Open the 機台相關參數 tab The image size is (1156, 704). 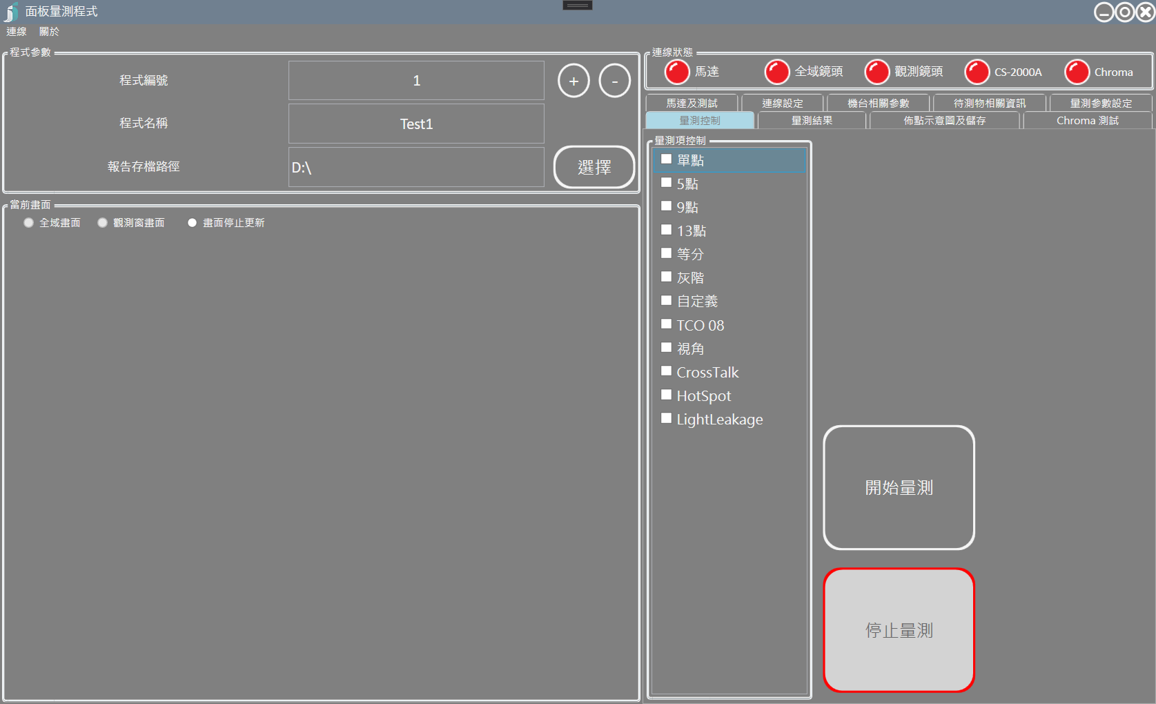point(879,103)
